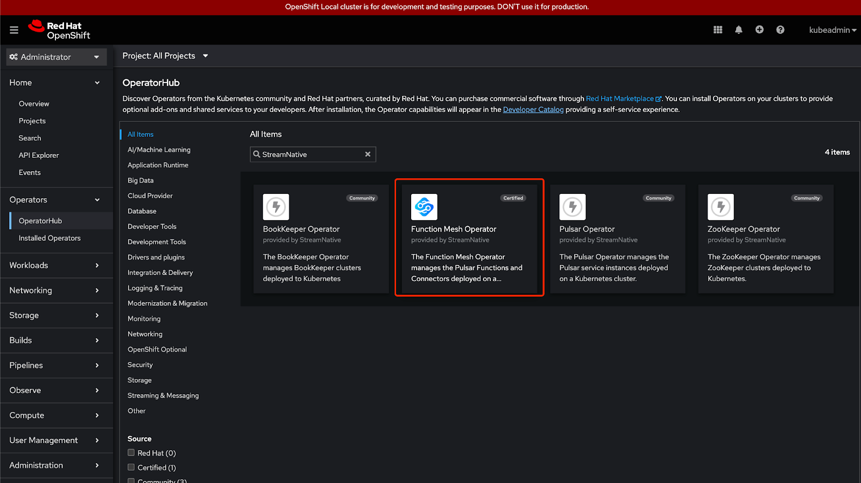The width and height of the screenshot is (861, 483).
Task: Filter by AI/Machine Learning category
Action: 159,150
